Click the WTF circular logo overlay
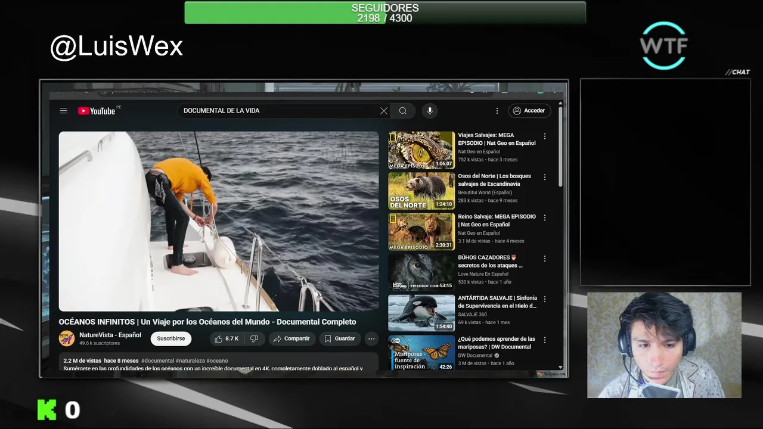The height and width of the screenshot is (429, 763). [663, 45]
